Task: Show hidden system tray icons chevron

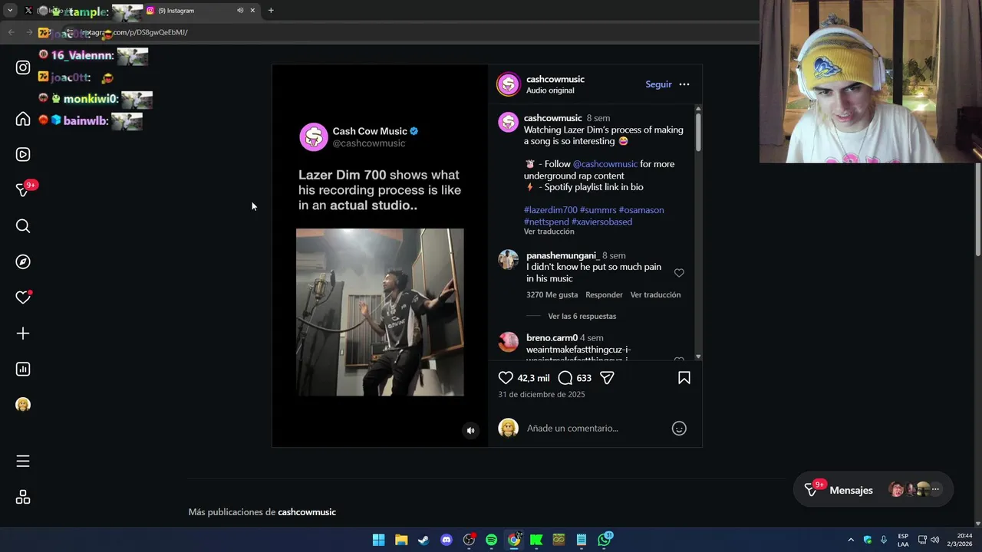Action: click(x=850, y=540)
